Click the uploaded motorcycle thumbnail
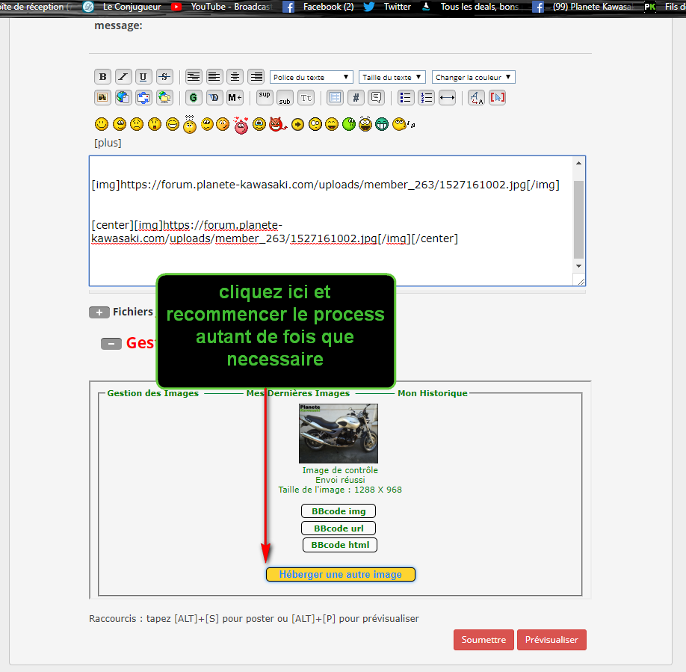Image resolution: width=686 pixels, height=672 pixels. [338, 434]
